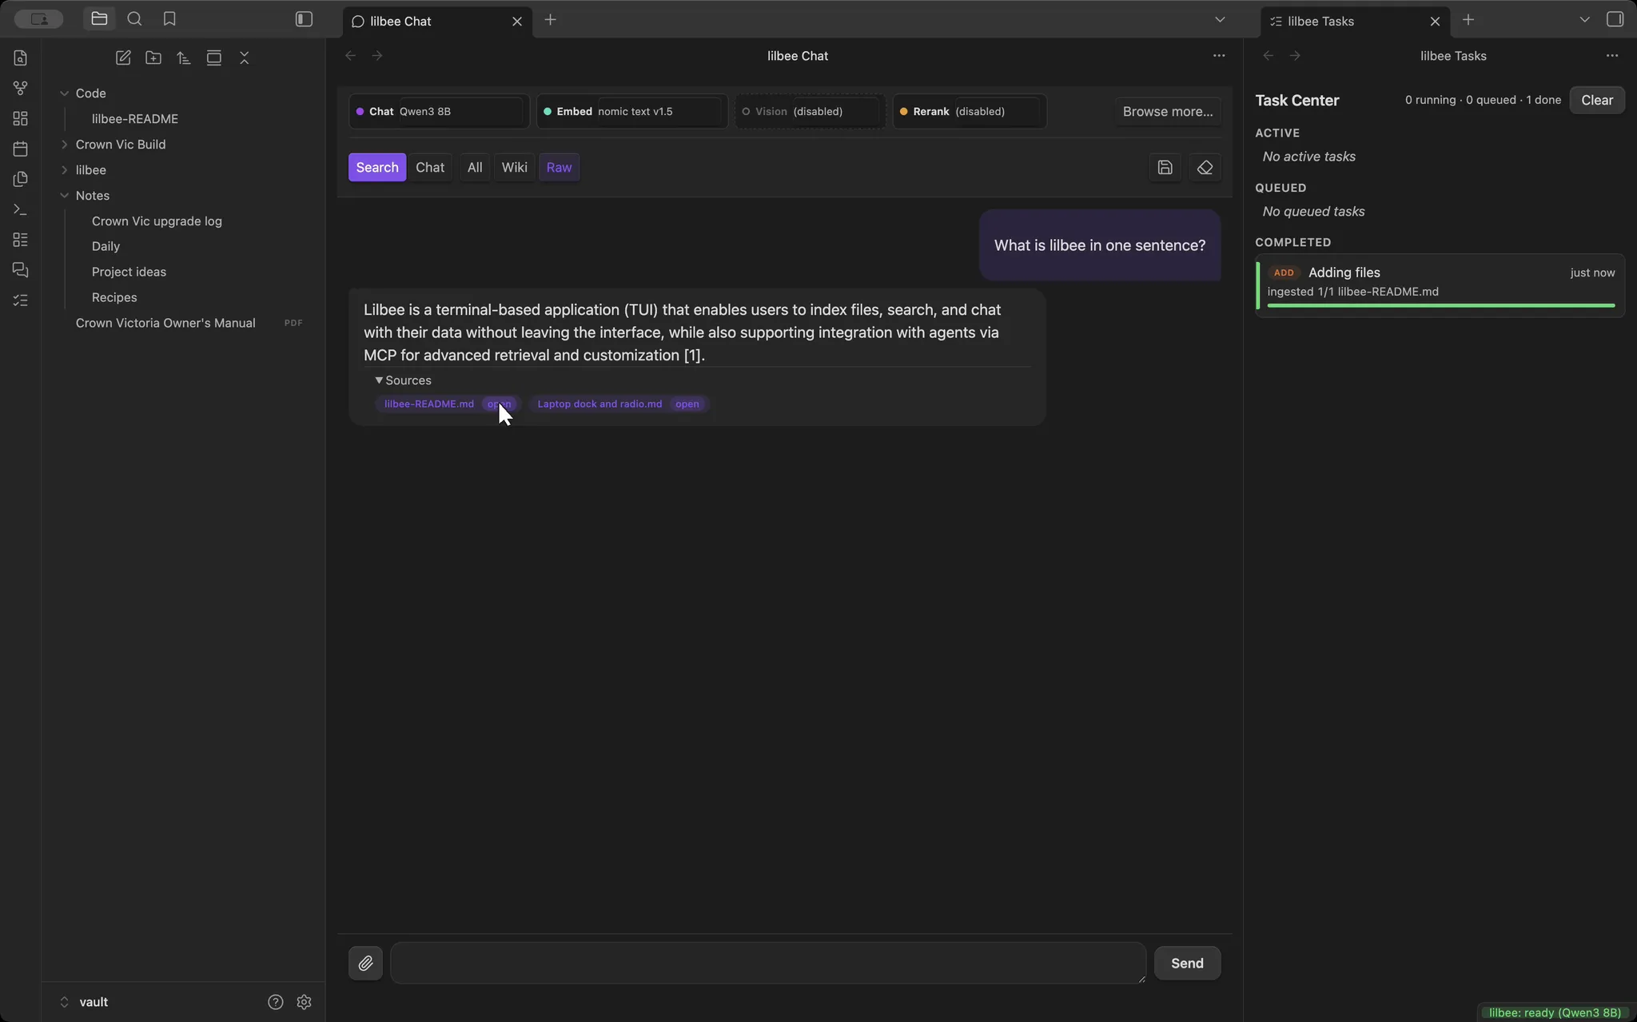Open the disabled Vision model selector
Screen dimensions: 1637x1022
[810, 111]
